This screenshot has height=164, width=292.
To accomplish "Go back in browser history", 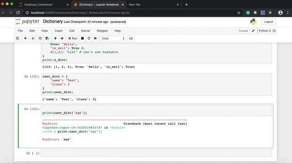I will (3, 13).
